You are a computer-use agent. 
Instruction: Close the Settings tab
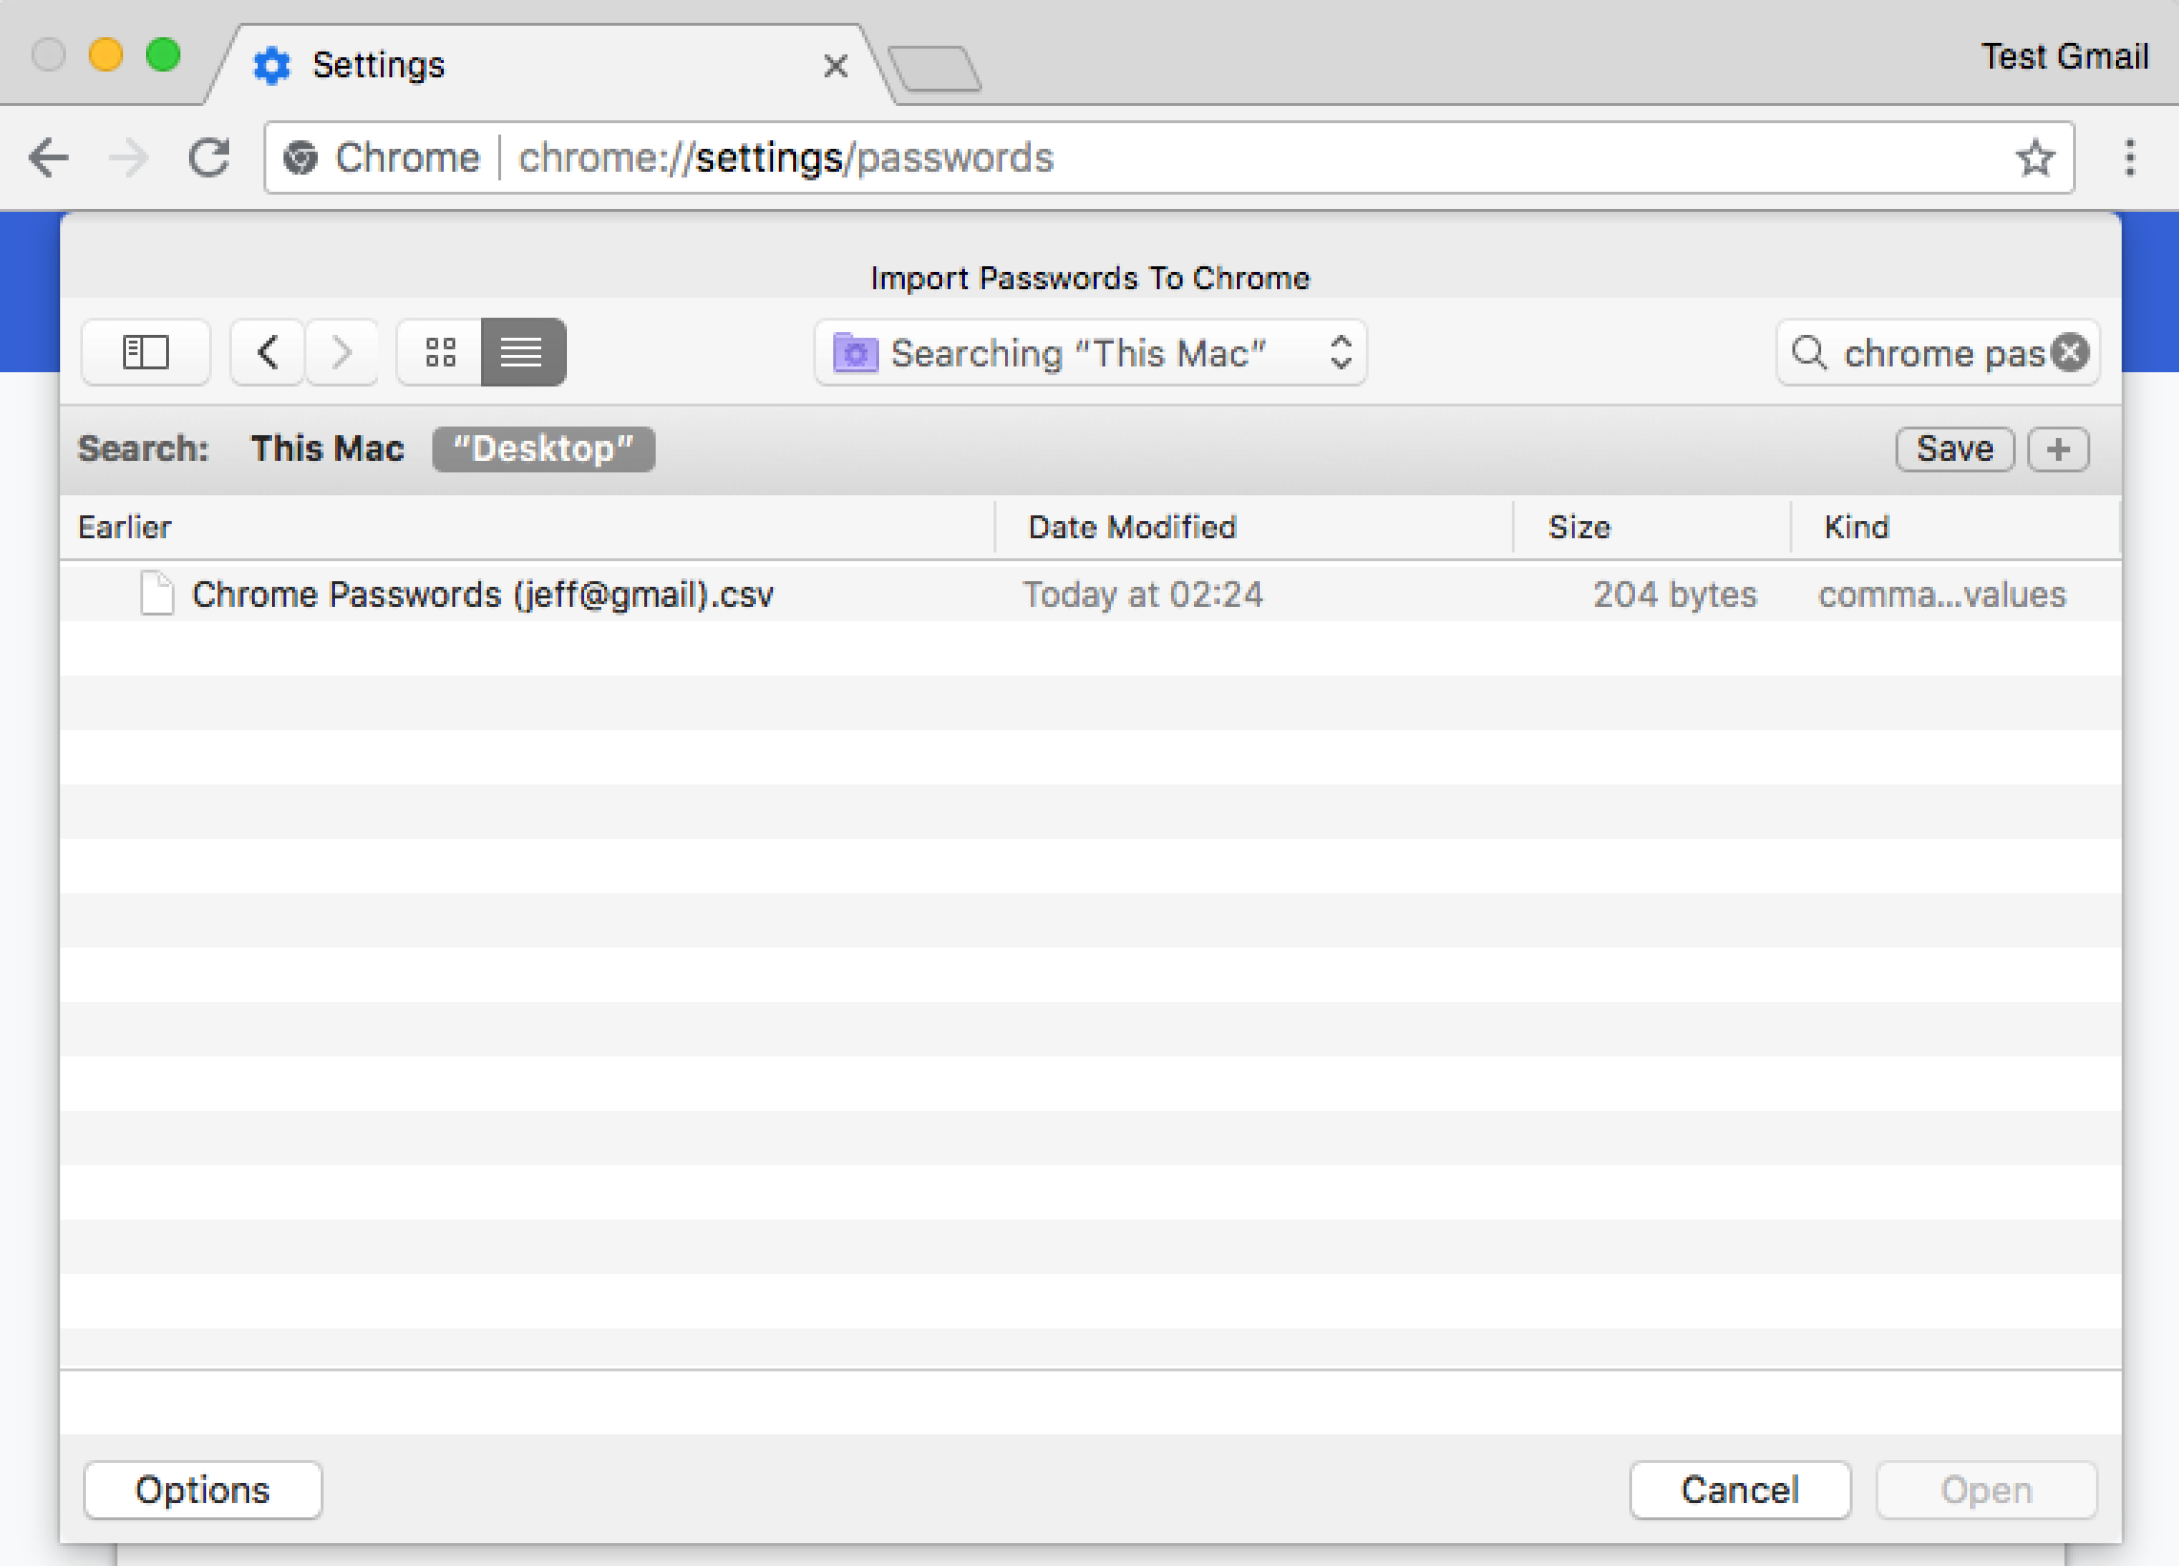click(x=835, y=66)
